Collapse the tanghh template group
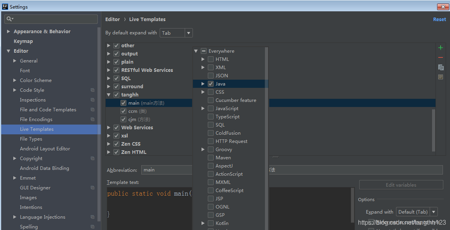Image resolution: width=450 pixels, height=230 pixels. coord(109,95)
